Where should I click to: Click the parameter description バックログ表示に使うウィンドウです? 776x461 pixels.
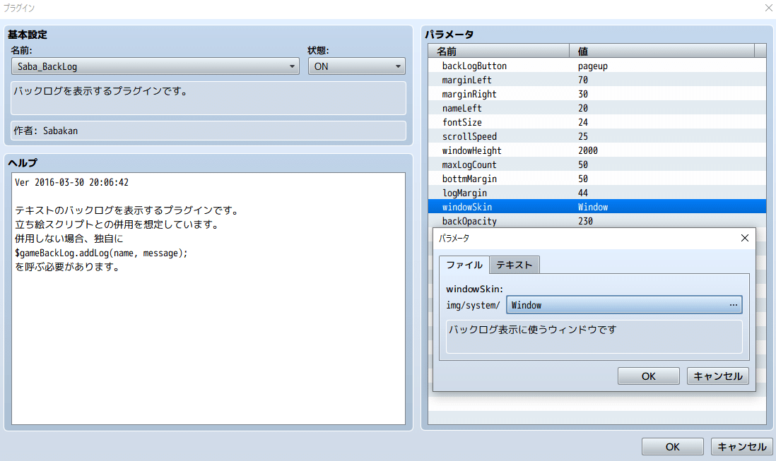click(594, 337)
